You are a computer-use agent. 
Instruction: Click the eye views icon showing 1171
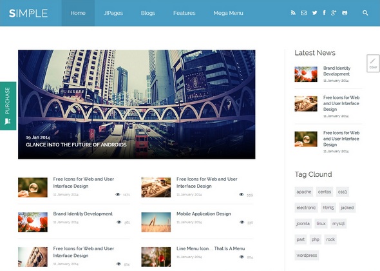(118, 194)
